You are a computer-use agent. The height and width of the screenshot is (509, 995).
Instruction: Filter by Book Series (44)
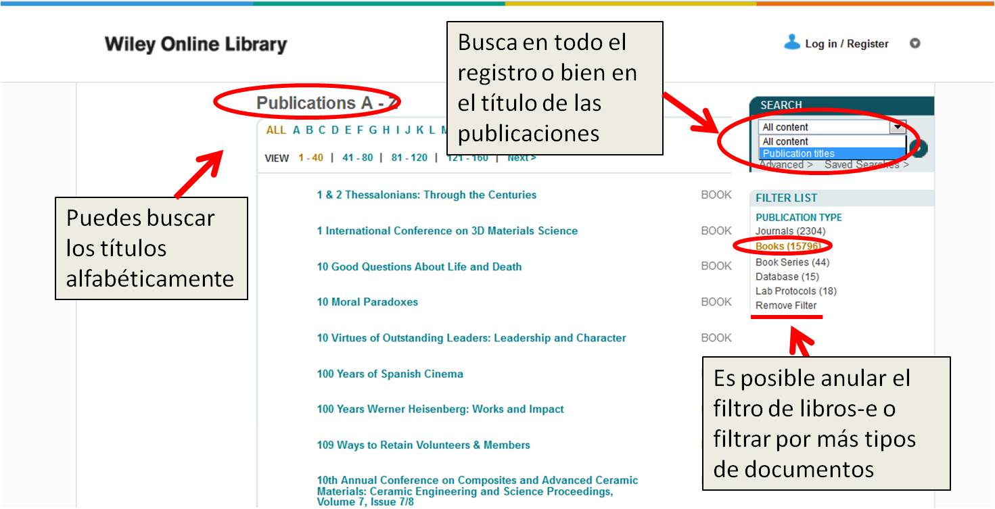pyautogui.click(x=793, y=262)
